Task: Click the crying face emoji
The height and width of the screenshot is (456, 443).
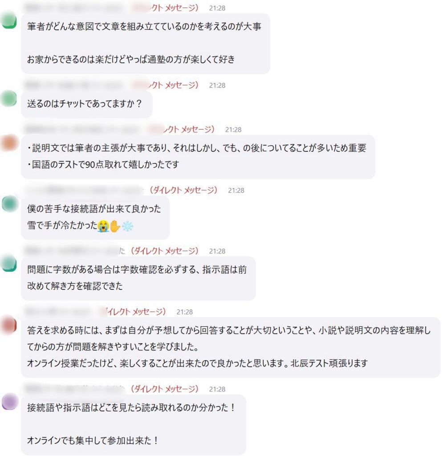Action: (x=103, y=227)
